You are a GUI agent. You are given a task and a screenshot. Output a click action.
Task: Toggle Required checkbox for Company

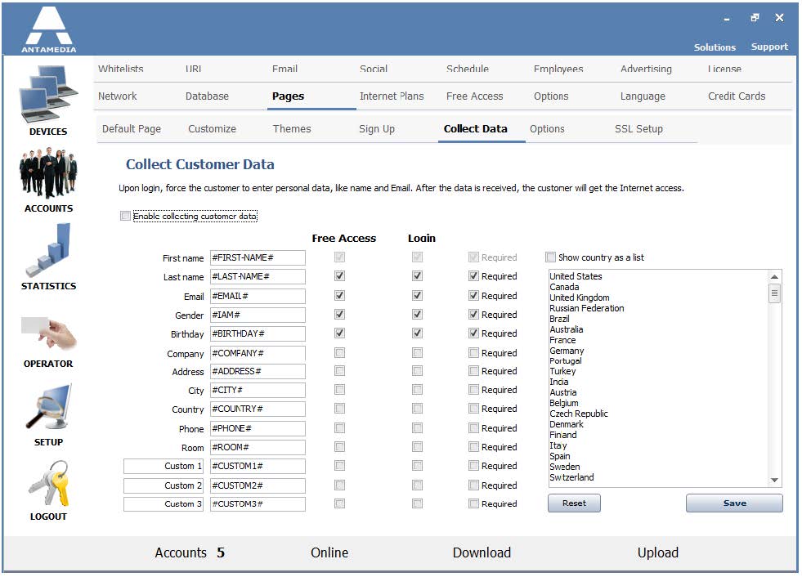(473, 353)
